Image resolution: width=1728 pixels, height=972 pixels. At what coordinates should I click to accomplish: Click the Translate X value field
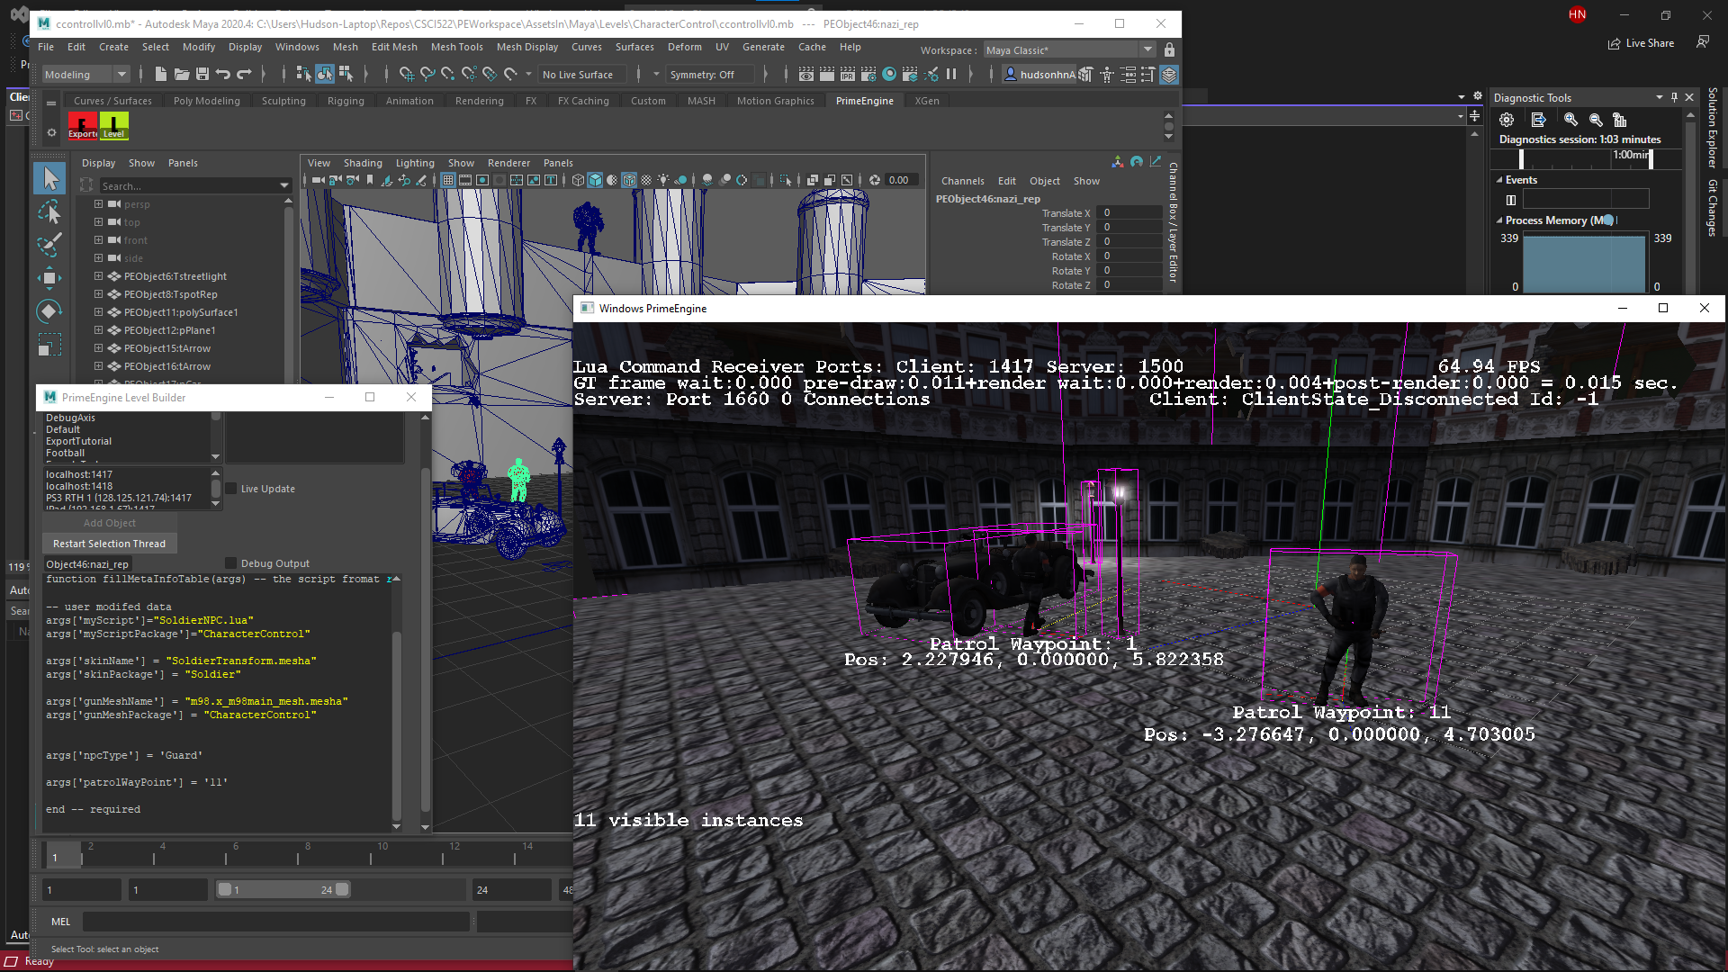[x=1131, y=213]
